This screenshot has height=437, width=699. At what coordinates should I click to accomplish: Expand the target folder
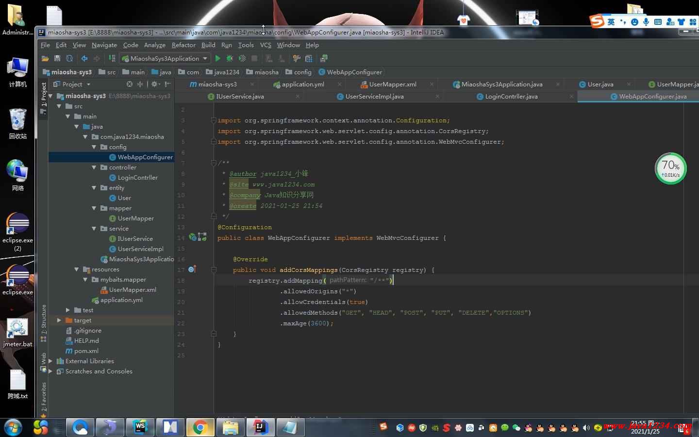[59, 320]
